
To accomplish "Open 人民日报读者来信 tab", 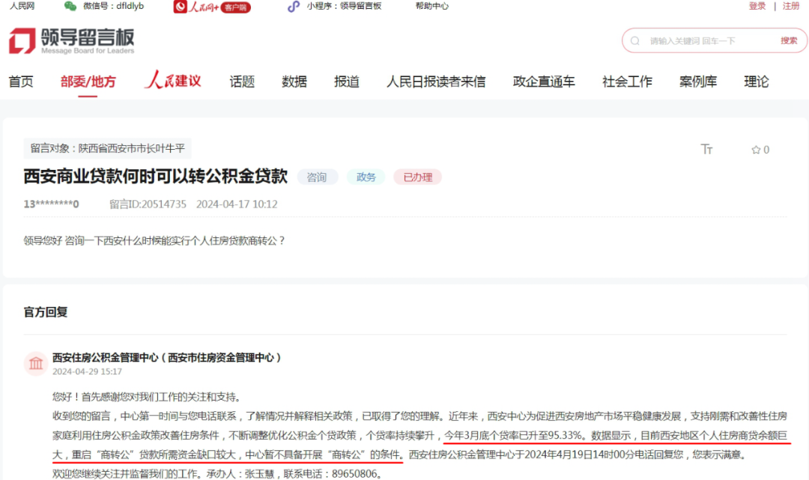I will point(436,82).
